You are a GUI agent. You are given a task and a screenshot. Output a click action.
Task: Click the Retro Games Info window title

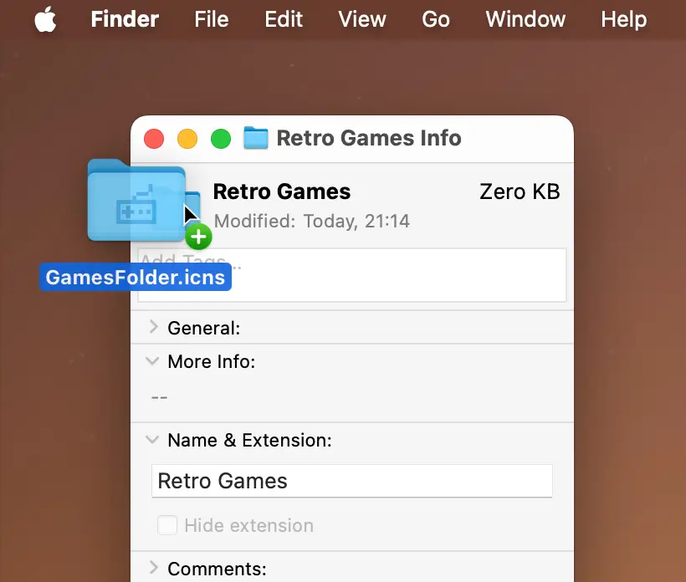click(369, 138)
